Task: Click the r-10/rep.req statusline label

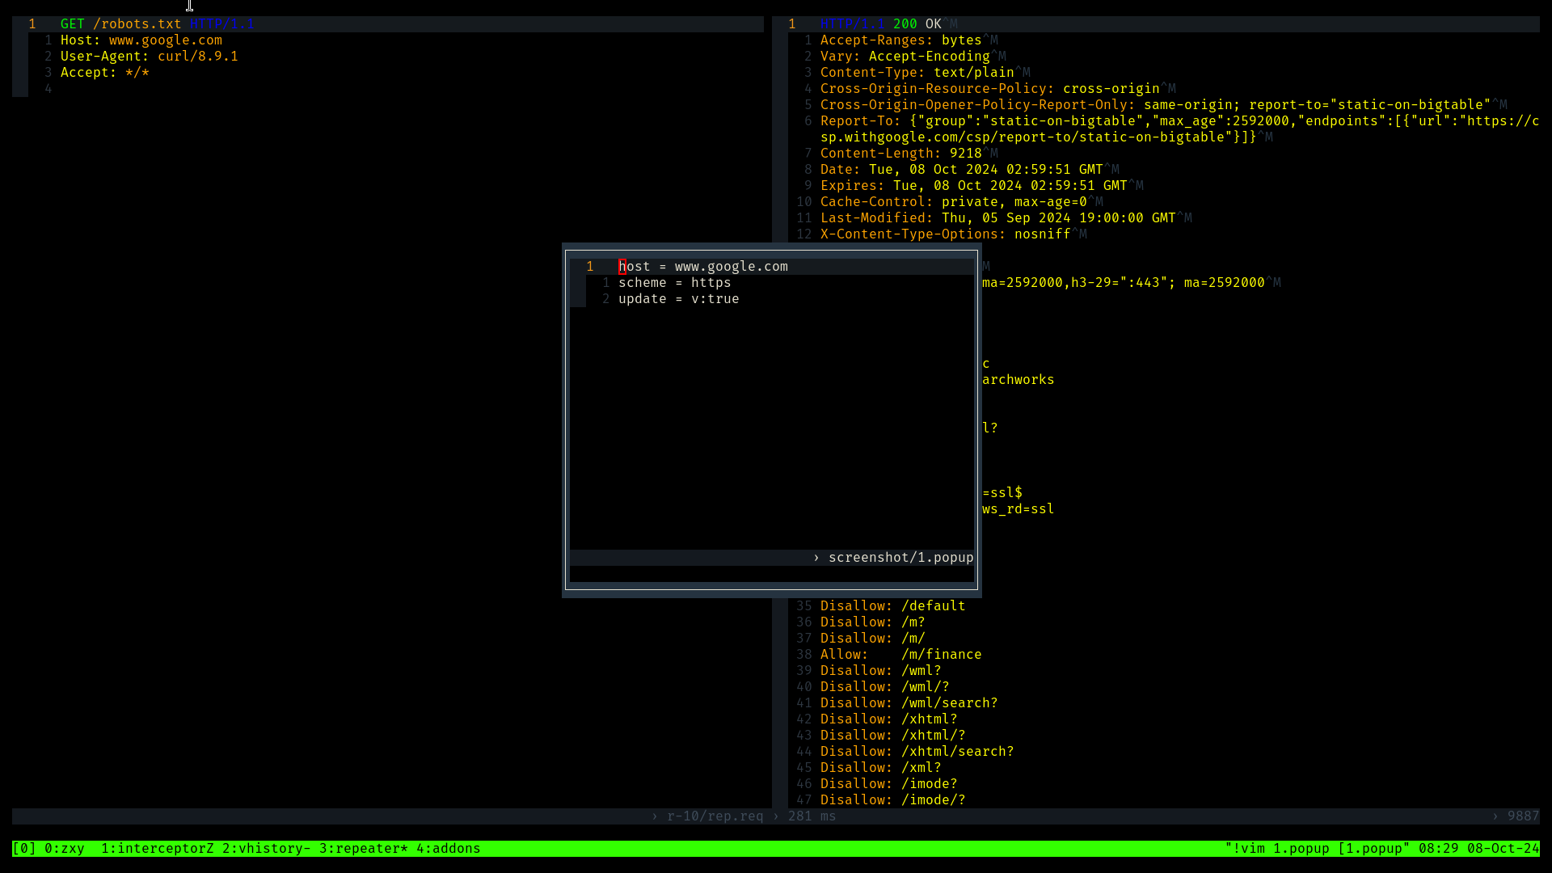Action: 715,816
